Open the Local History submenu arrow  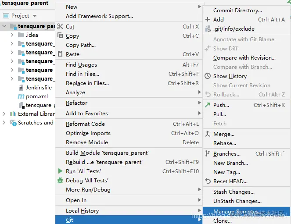point(200,210)
